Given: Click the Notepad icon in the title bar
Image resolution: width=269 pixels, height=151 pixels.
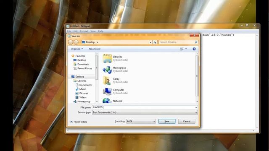Looking at the screenshot, I should (x=68, y=26).
